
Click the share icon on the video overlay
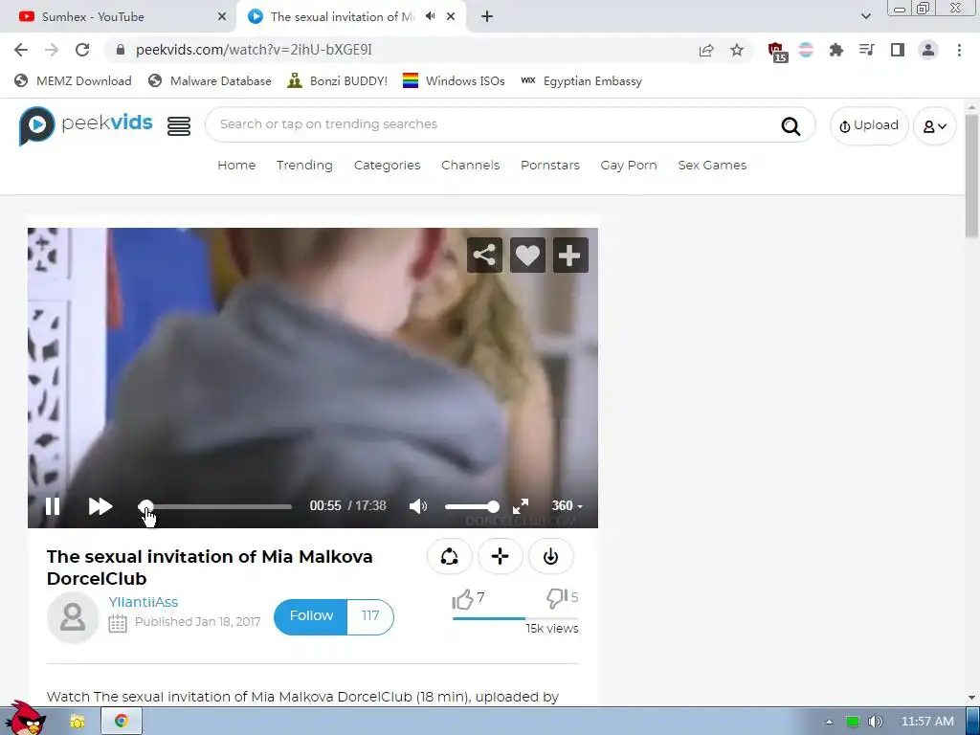pos(484,255)
